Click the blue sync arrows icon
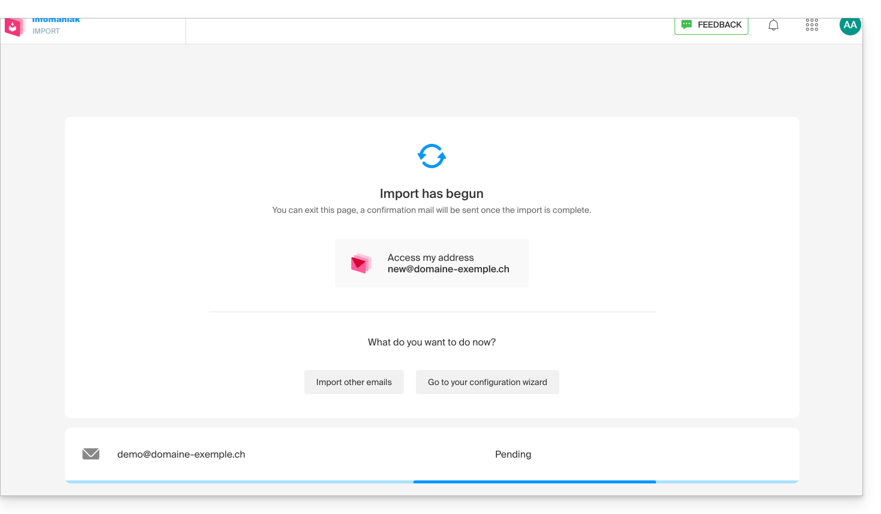The width and height of the screenshot is (881, 514). click(x=431, y=156)
